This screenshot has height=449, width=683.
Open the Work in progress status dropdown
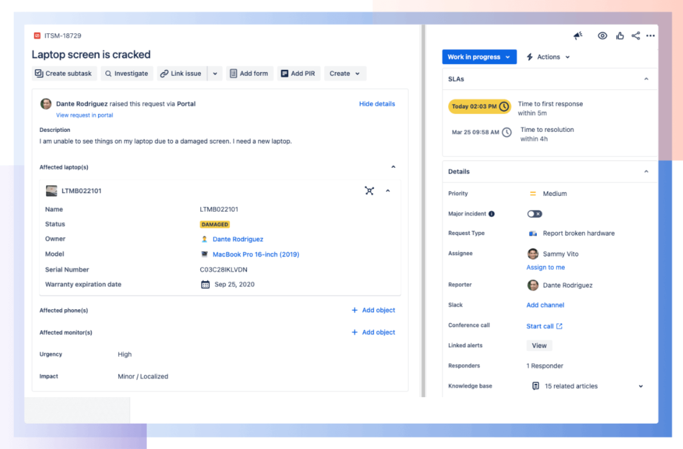(x=479, y=57)
